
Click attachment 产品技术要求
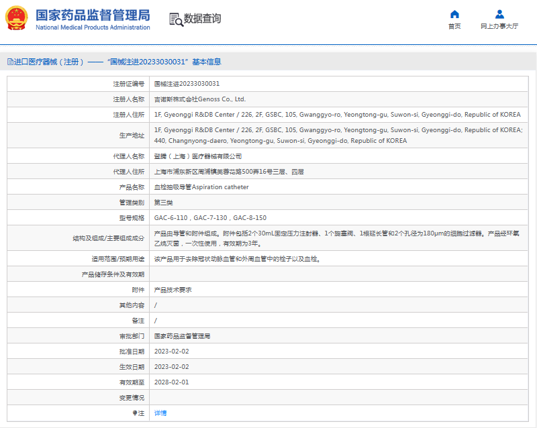173,290
